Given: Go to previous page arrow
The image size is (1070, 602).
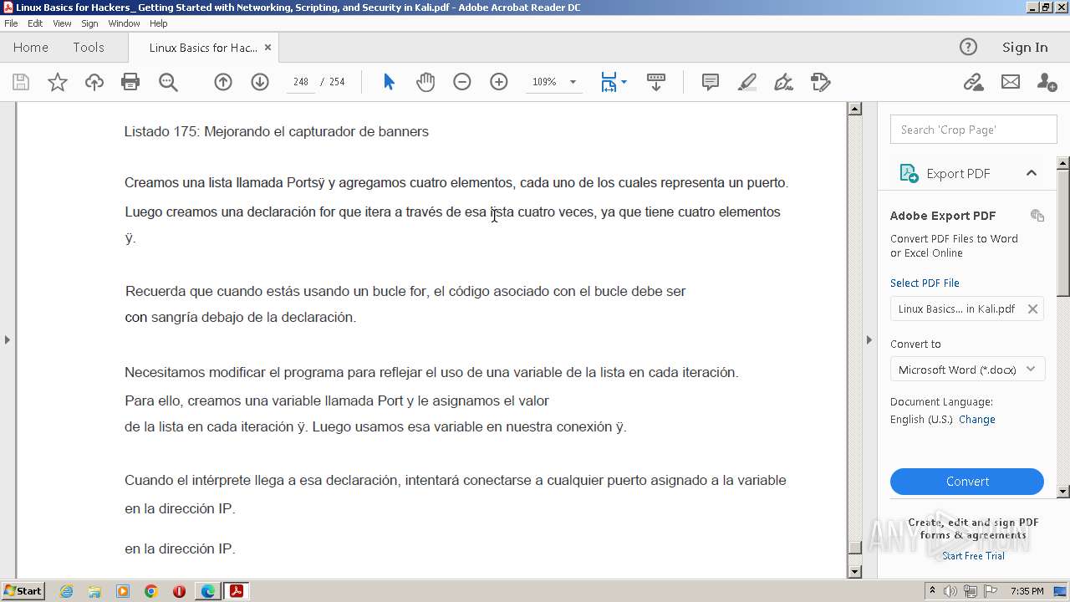Looking at the screenshot, I should coord(223,82).
